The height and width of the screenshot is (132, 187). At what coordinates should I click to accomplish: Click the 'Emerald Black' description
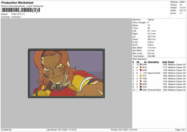[x=154, y=90]
